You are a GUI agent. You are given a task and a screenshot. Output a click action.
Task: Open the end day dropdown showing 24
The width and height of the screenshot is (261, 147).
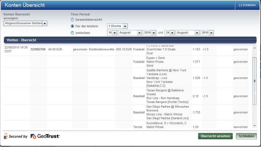[170, 33]
